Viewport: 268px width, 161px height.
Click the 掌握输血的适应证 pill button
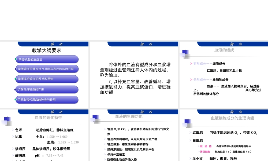click(x=47, y=59)
